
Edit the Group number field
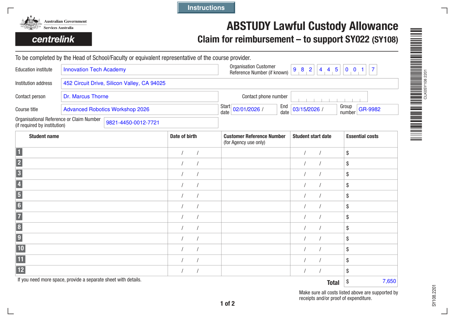[x=377, y=109]
